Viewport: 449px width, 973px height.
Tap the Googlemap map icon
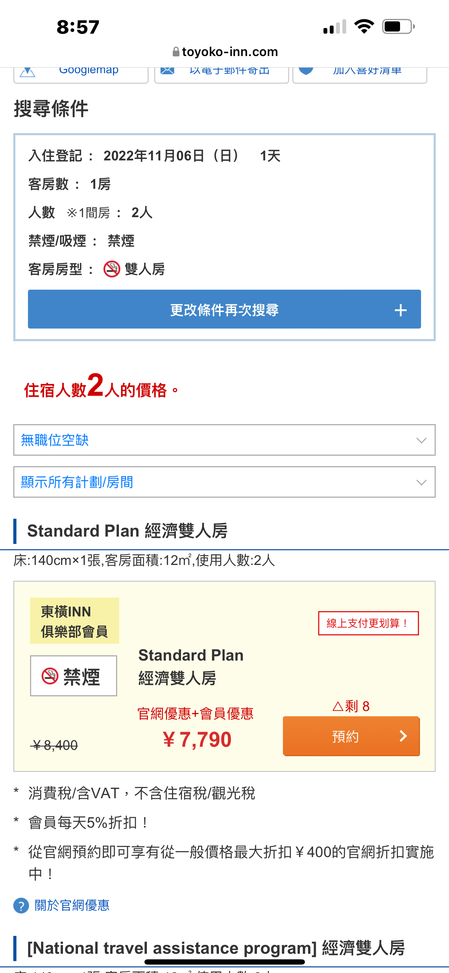point(28,72)
